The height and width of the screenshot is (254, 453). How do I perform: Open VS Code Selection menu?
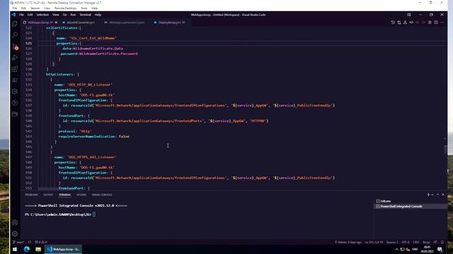42,15
